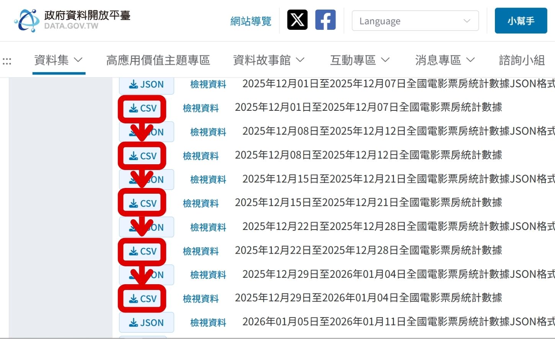The height and width of the screenshot is (340, 555).
Task: Open the 高應用價值主題專區 menu
Action: [x=158, y=60]
